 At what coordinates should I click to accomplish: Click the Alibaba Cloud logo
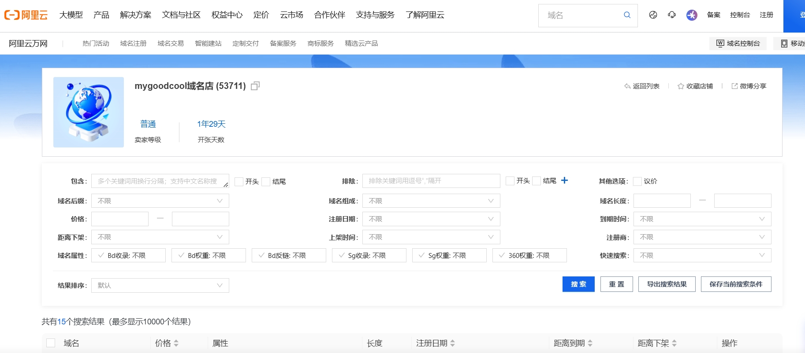(x=26, y=15)
